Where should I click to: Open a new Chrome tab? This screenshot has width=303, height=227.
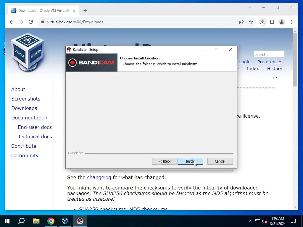coord(85,11)
